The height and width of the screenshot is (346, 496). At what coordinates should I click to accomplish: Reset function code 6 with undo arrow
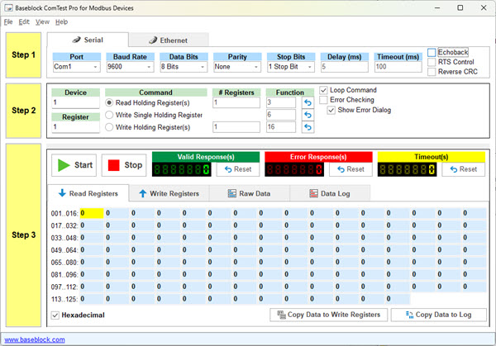coord(308,115)
